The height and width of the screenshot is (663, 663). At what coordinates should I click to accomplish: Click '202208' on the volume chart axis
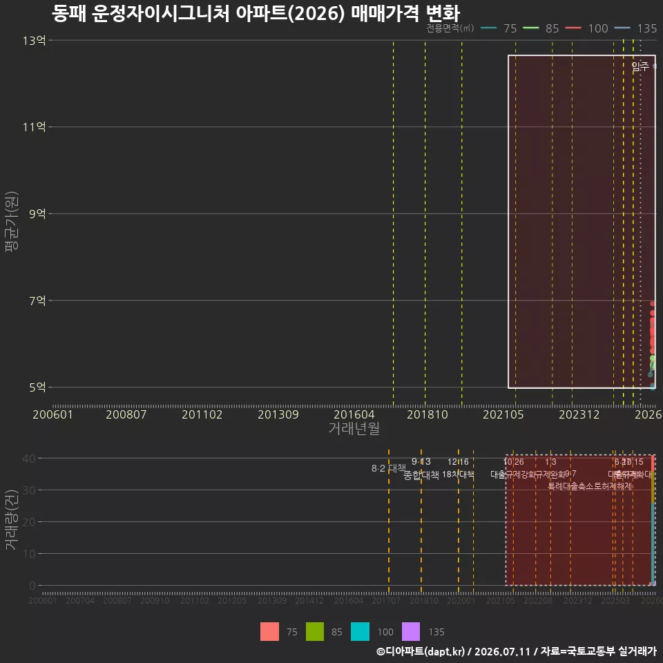pos(538,600)
